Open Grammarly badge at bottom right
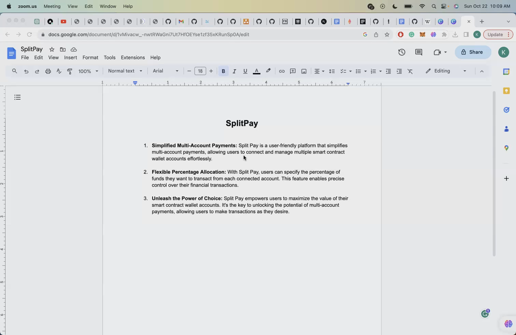The width and height of the screenshot is (516, 335). point(485,314)
